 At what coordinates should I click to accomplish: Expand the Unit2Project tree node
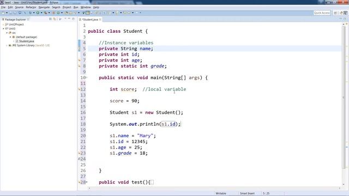point(3,24)
